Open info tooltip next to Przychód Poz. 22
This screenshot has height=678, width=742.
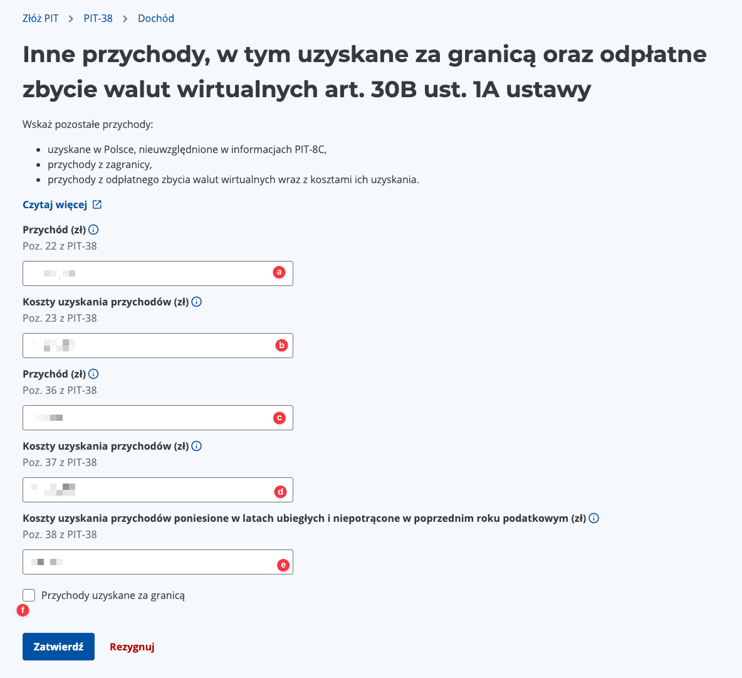[x=93, y=230]
